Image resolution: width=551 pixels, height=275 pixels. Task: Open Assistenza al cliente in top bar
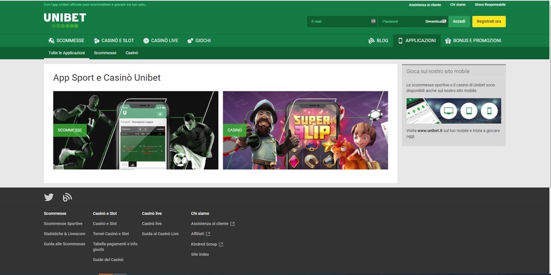[x=425, y=5]
